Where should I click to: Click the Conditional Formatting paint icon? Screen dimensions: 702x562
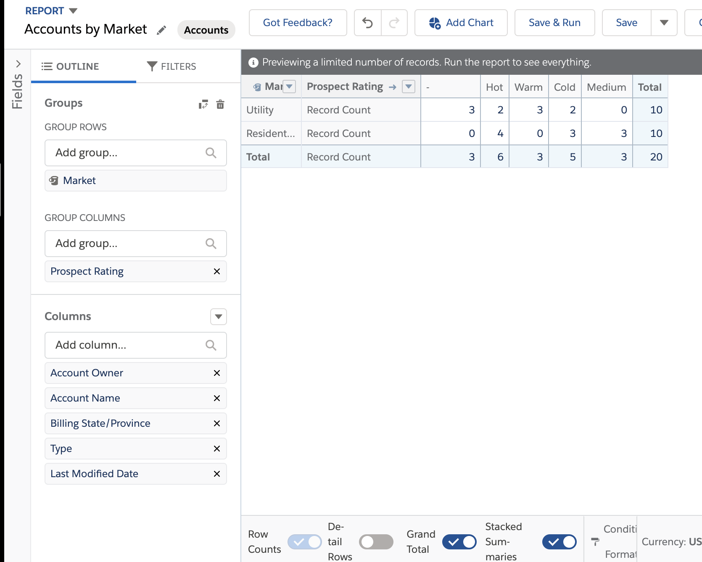click(x=595, y=541)
